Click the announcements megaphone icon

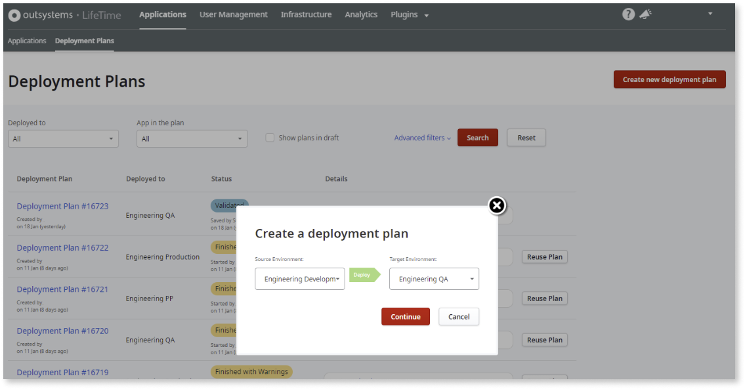(x=645, y=13)
